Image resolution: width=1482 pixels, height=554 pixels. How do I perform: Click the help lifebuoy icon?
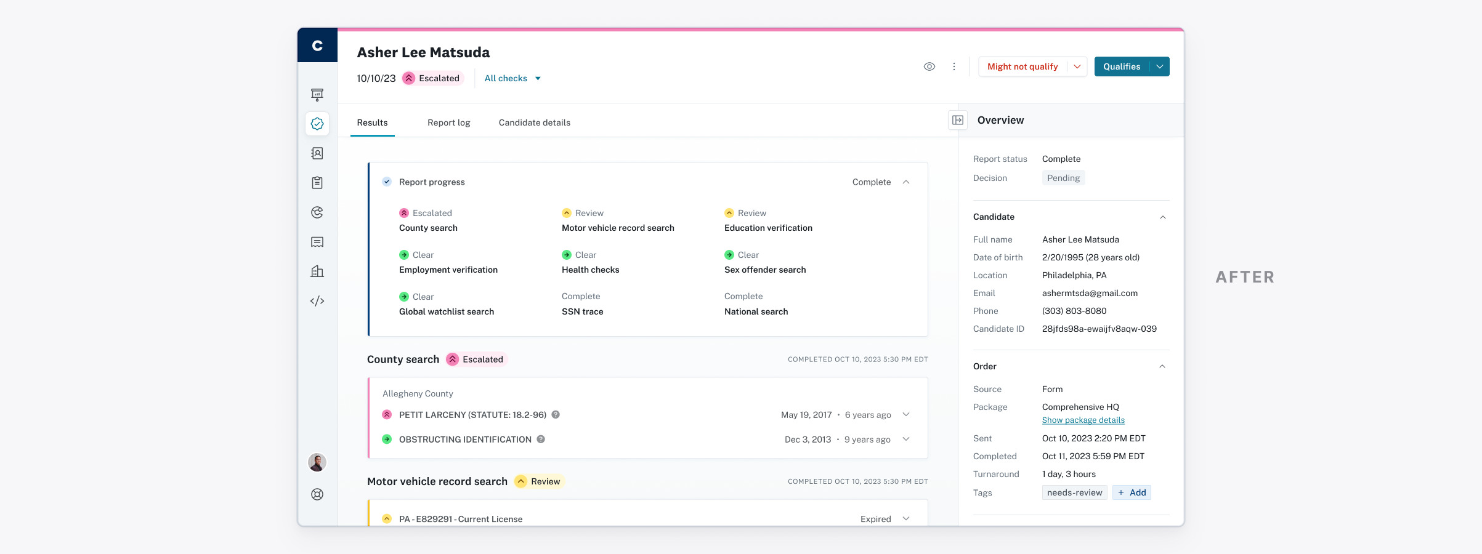317,494
